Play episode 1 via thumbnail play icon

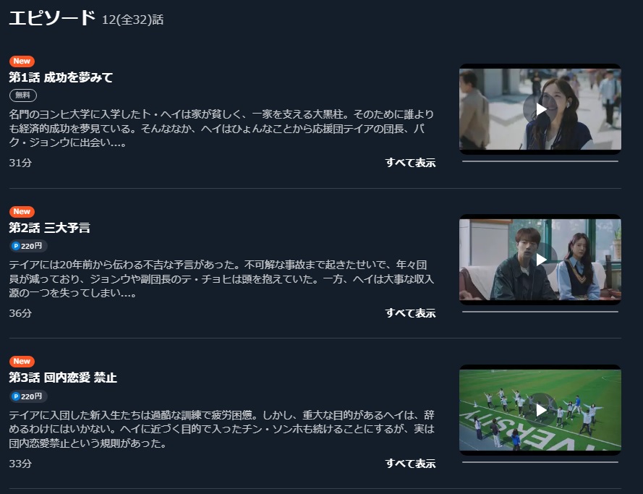[x=540, y=109]
